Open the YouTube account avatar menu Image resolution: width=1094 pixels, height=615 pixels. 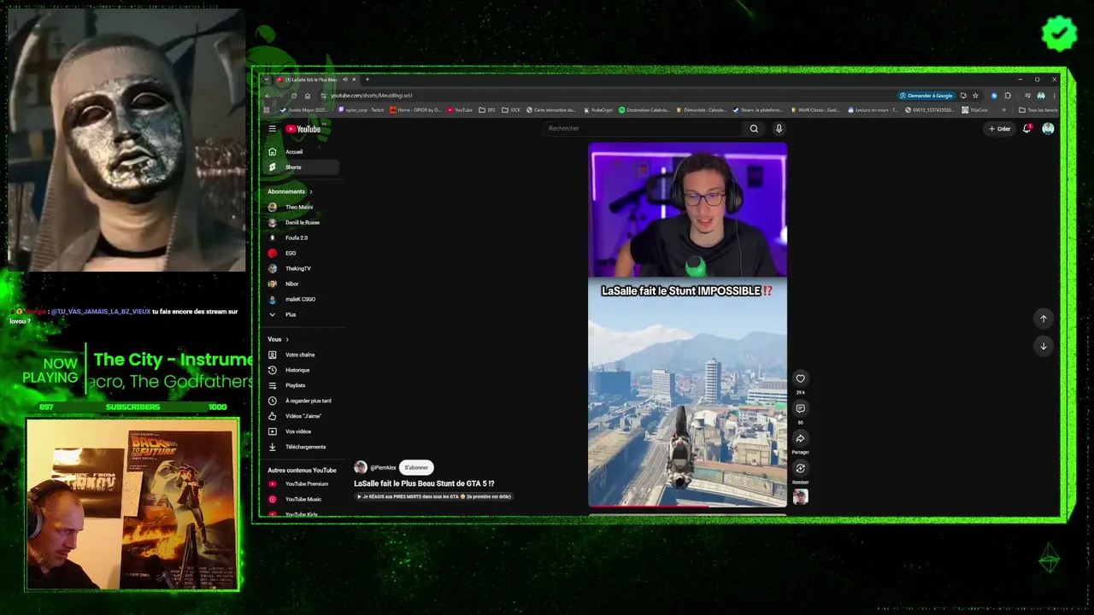tap(1048, 129)
